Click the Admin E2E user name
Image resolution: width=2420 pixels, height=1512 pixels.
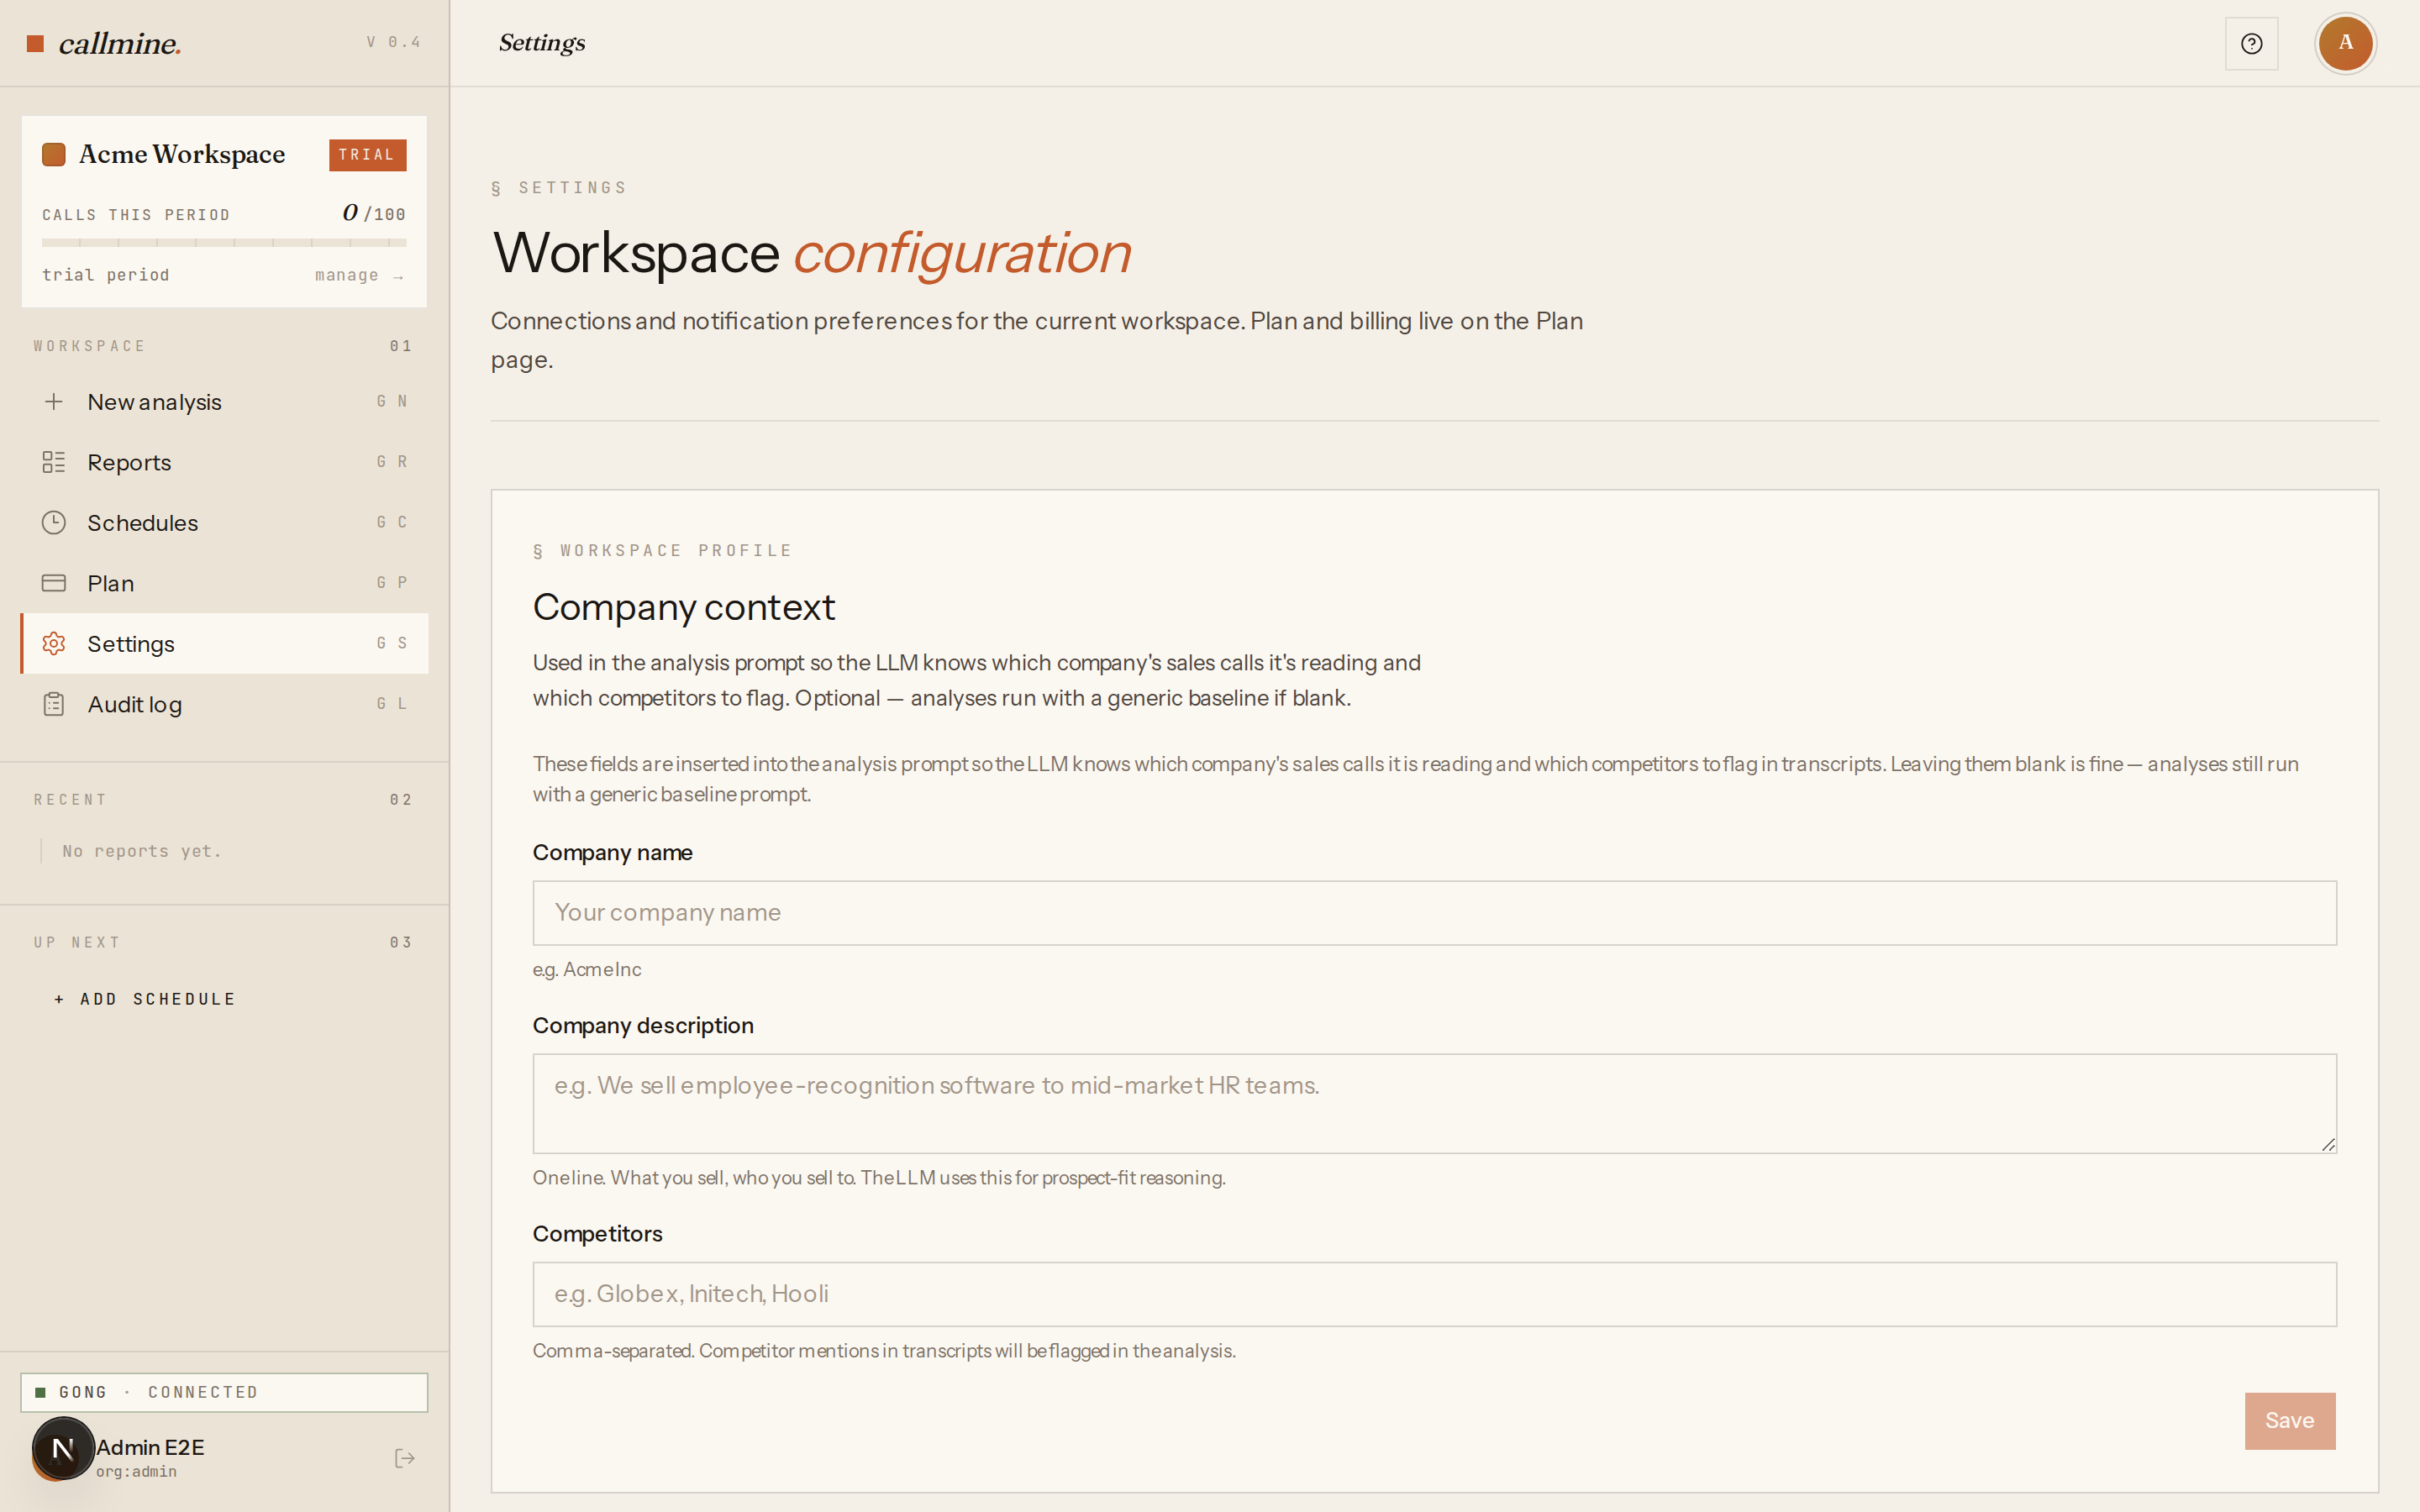pyautogui.click(x=150, y=1447)
